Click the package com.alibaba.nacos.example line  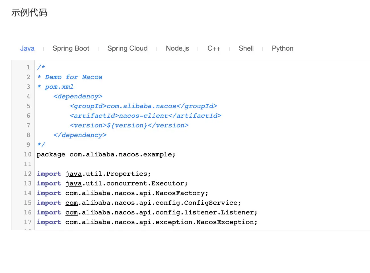[x=106, y=154]
